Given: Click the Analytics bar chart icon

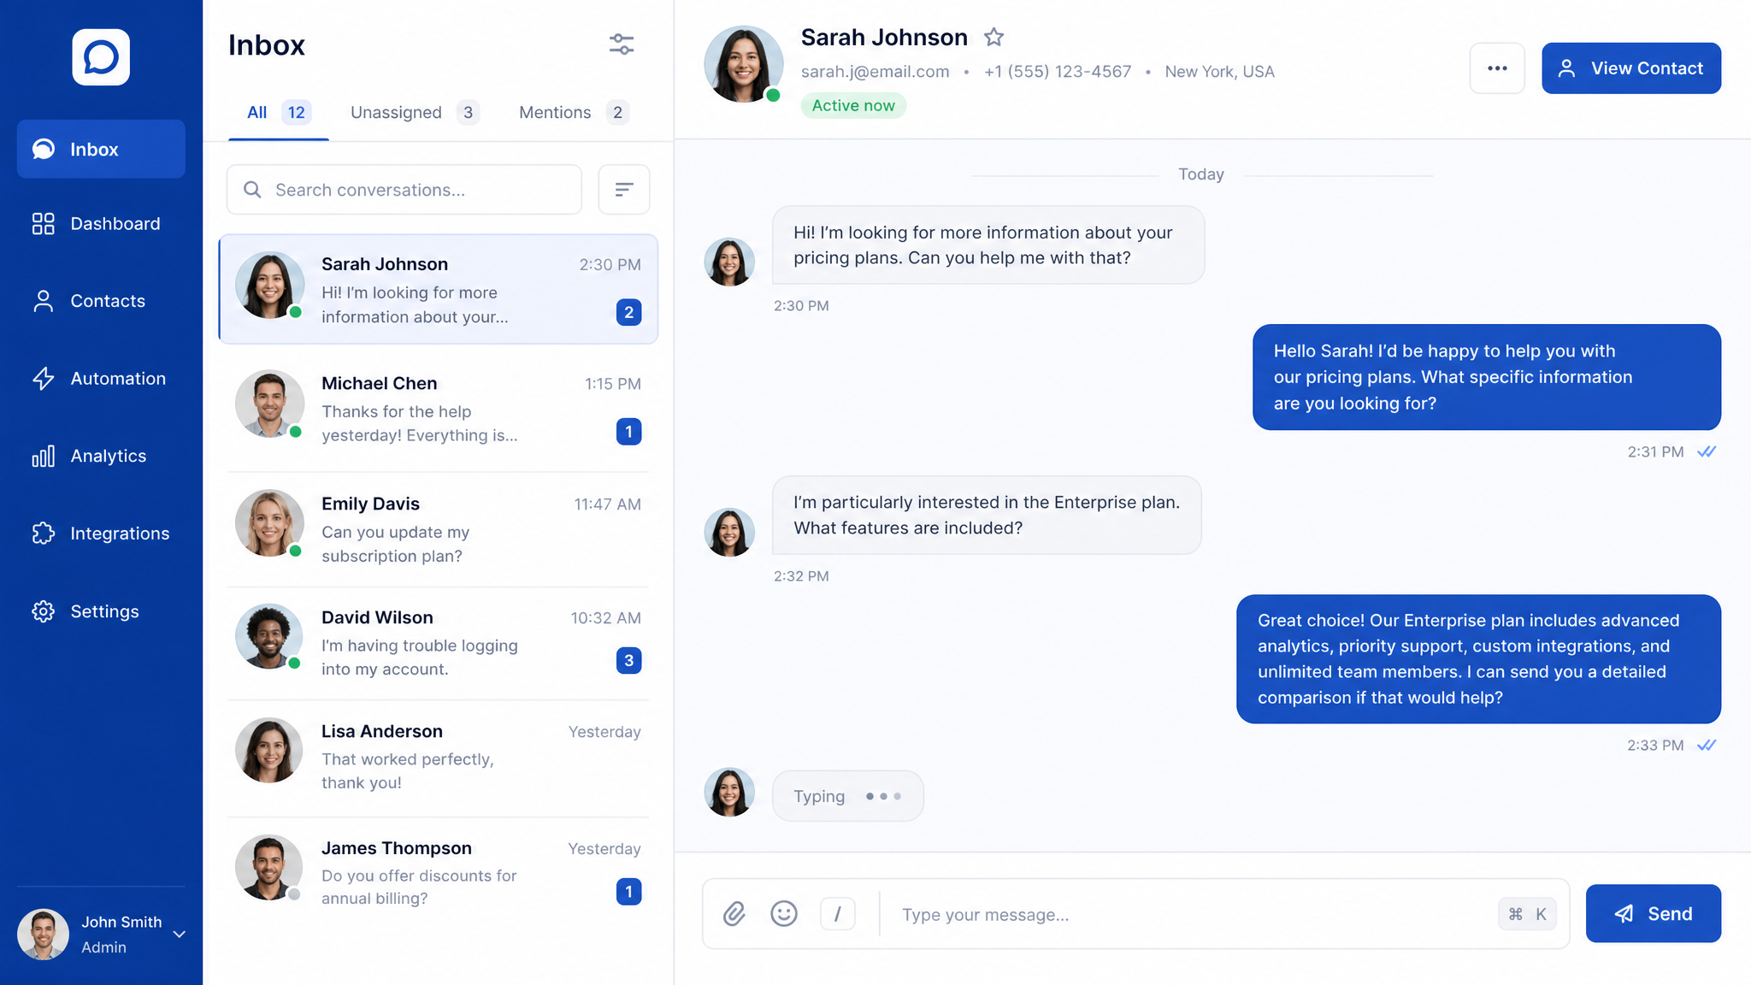Looking at the screenshot, I should 43,456.
